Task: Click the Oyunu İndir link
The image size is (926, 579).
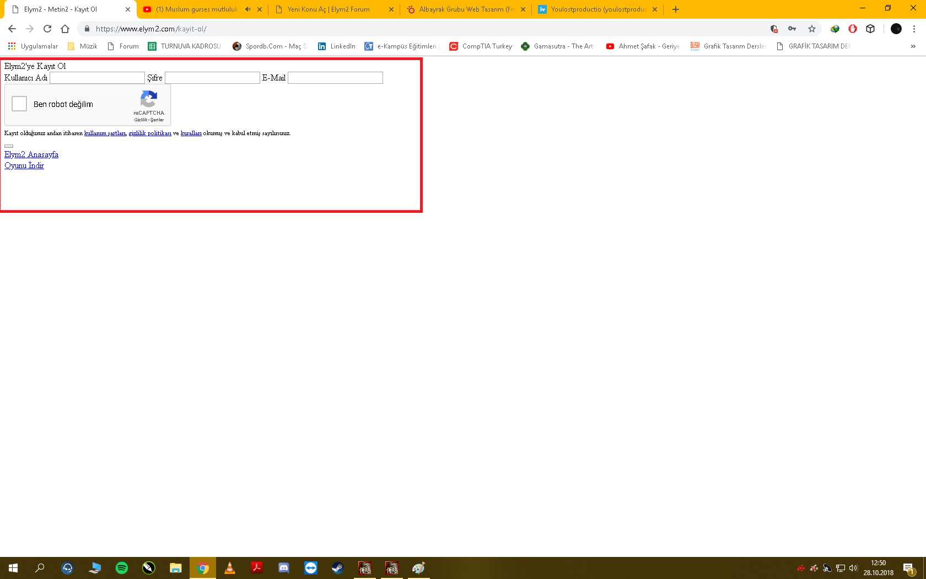Action: [x=24, y=165]
